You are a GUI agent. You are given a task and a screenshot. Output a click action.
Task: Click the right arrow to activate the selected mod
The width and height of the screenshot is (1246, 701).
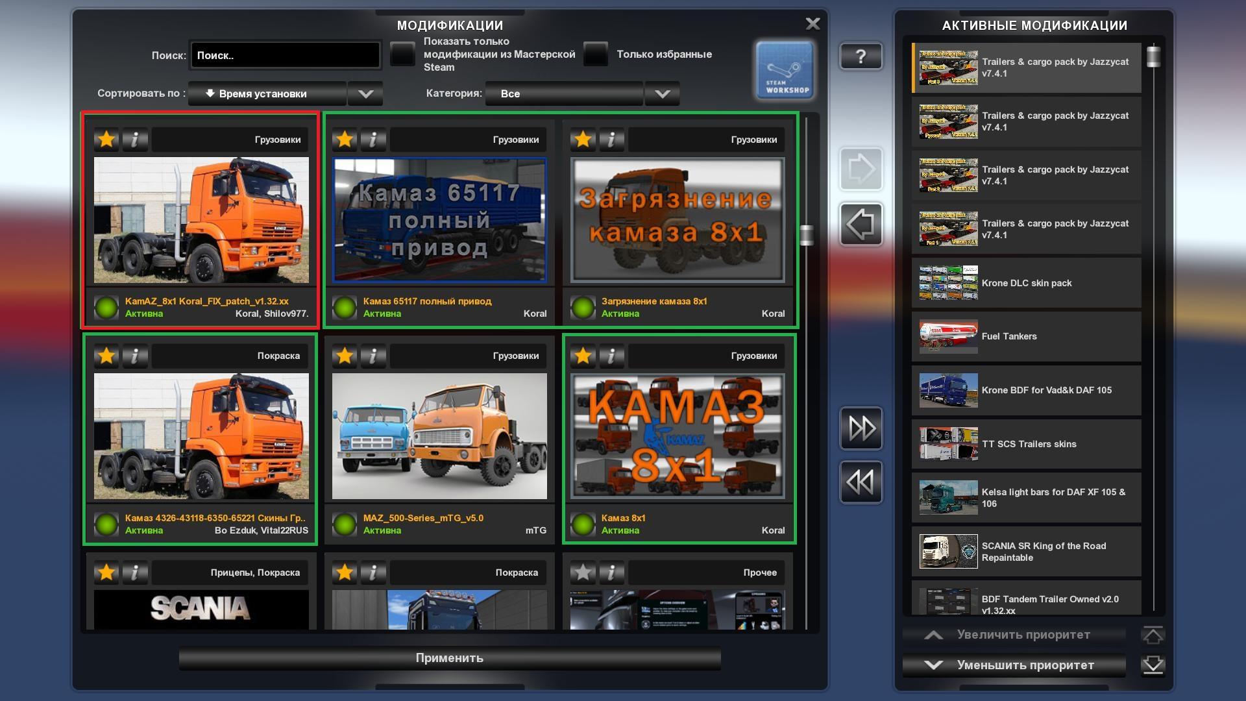tap(861, 170)
